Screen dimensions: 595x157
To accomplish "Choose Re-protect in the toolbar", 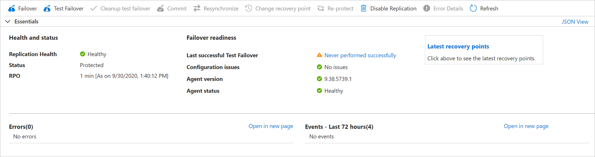I will tap(335, 8).
